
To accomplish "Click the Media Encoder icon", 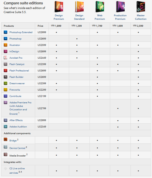I will click(6, 154).
